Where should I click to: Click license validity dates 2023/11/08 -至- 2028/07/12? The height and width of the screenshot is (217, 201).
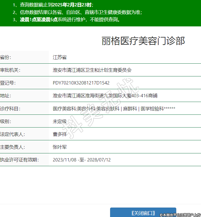click(82, 160)
